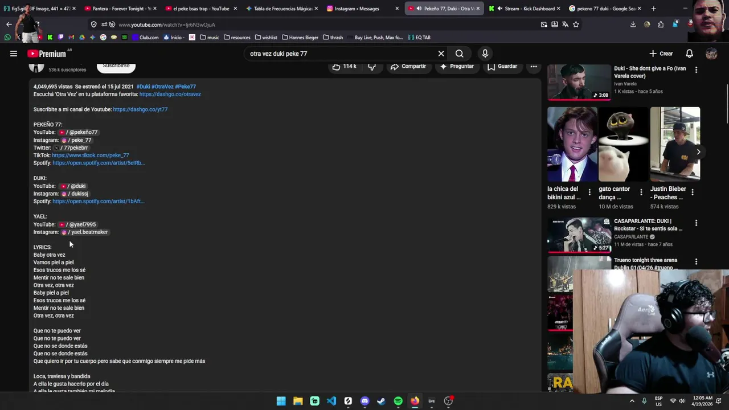Show hidden system tray icons
The width and height of the screenshot is (729, 410).
click(632, 401)
